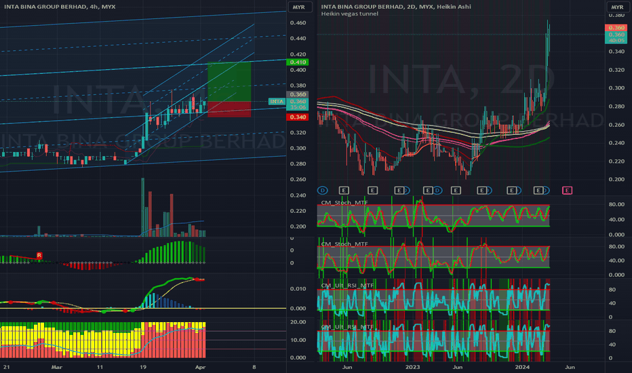Click 0.220 on right price axis

(x=616, y=161)
